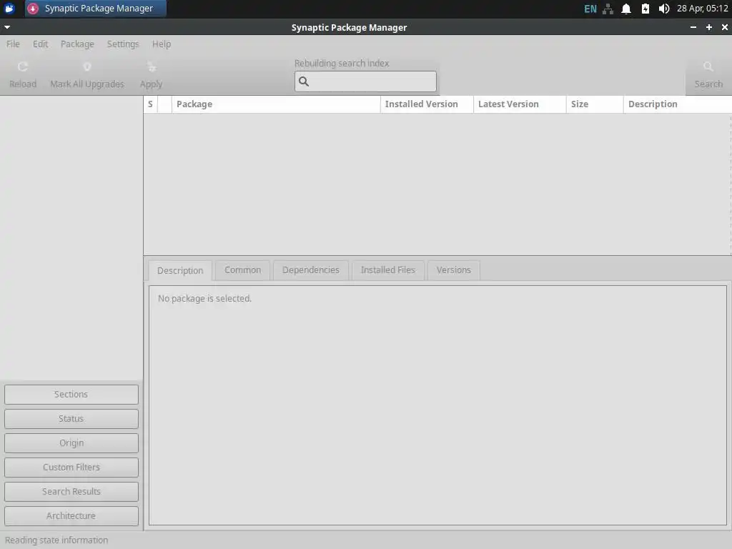Open the applications menu icon in panel
732x549 pixels.
(9, 9)
